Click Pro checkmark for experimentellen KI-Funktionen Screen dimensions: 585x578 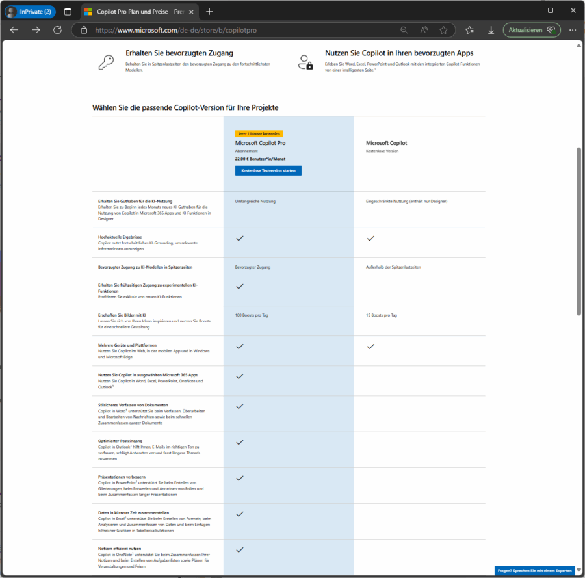point(240,286)
